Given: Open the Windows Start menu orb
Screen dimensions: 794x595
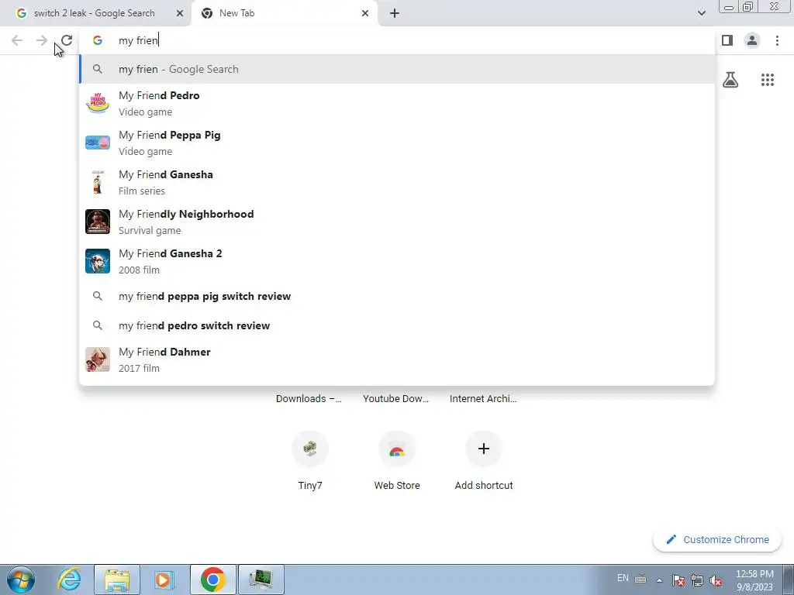Looking at the screenshot, I should pyautogui.click(x=21, y=580).
